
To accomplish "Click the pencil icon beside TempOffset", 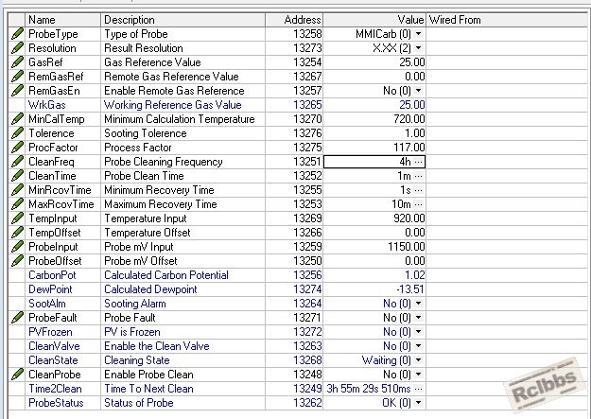I will 17,233.
